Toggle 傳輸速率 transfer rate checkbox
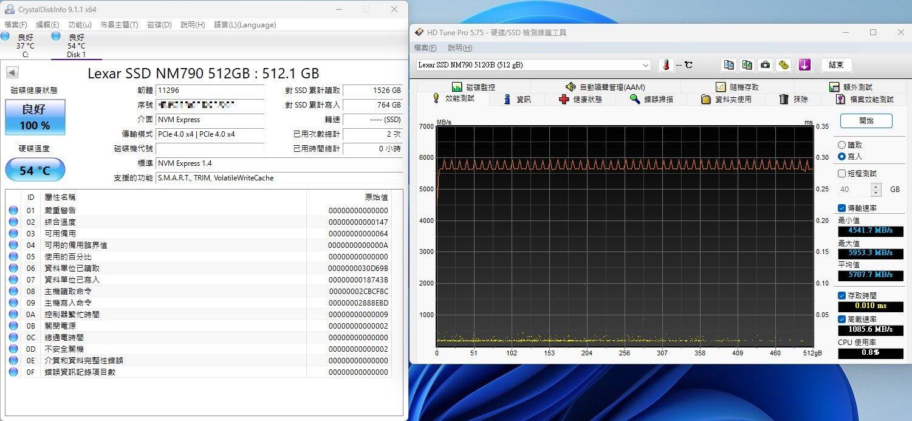Image resolution: width=912 pixels, height=421 pixels. [842, 208]
